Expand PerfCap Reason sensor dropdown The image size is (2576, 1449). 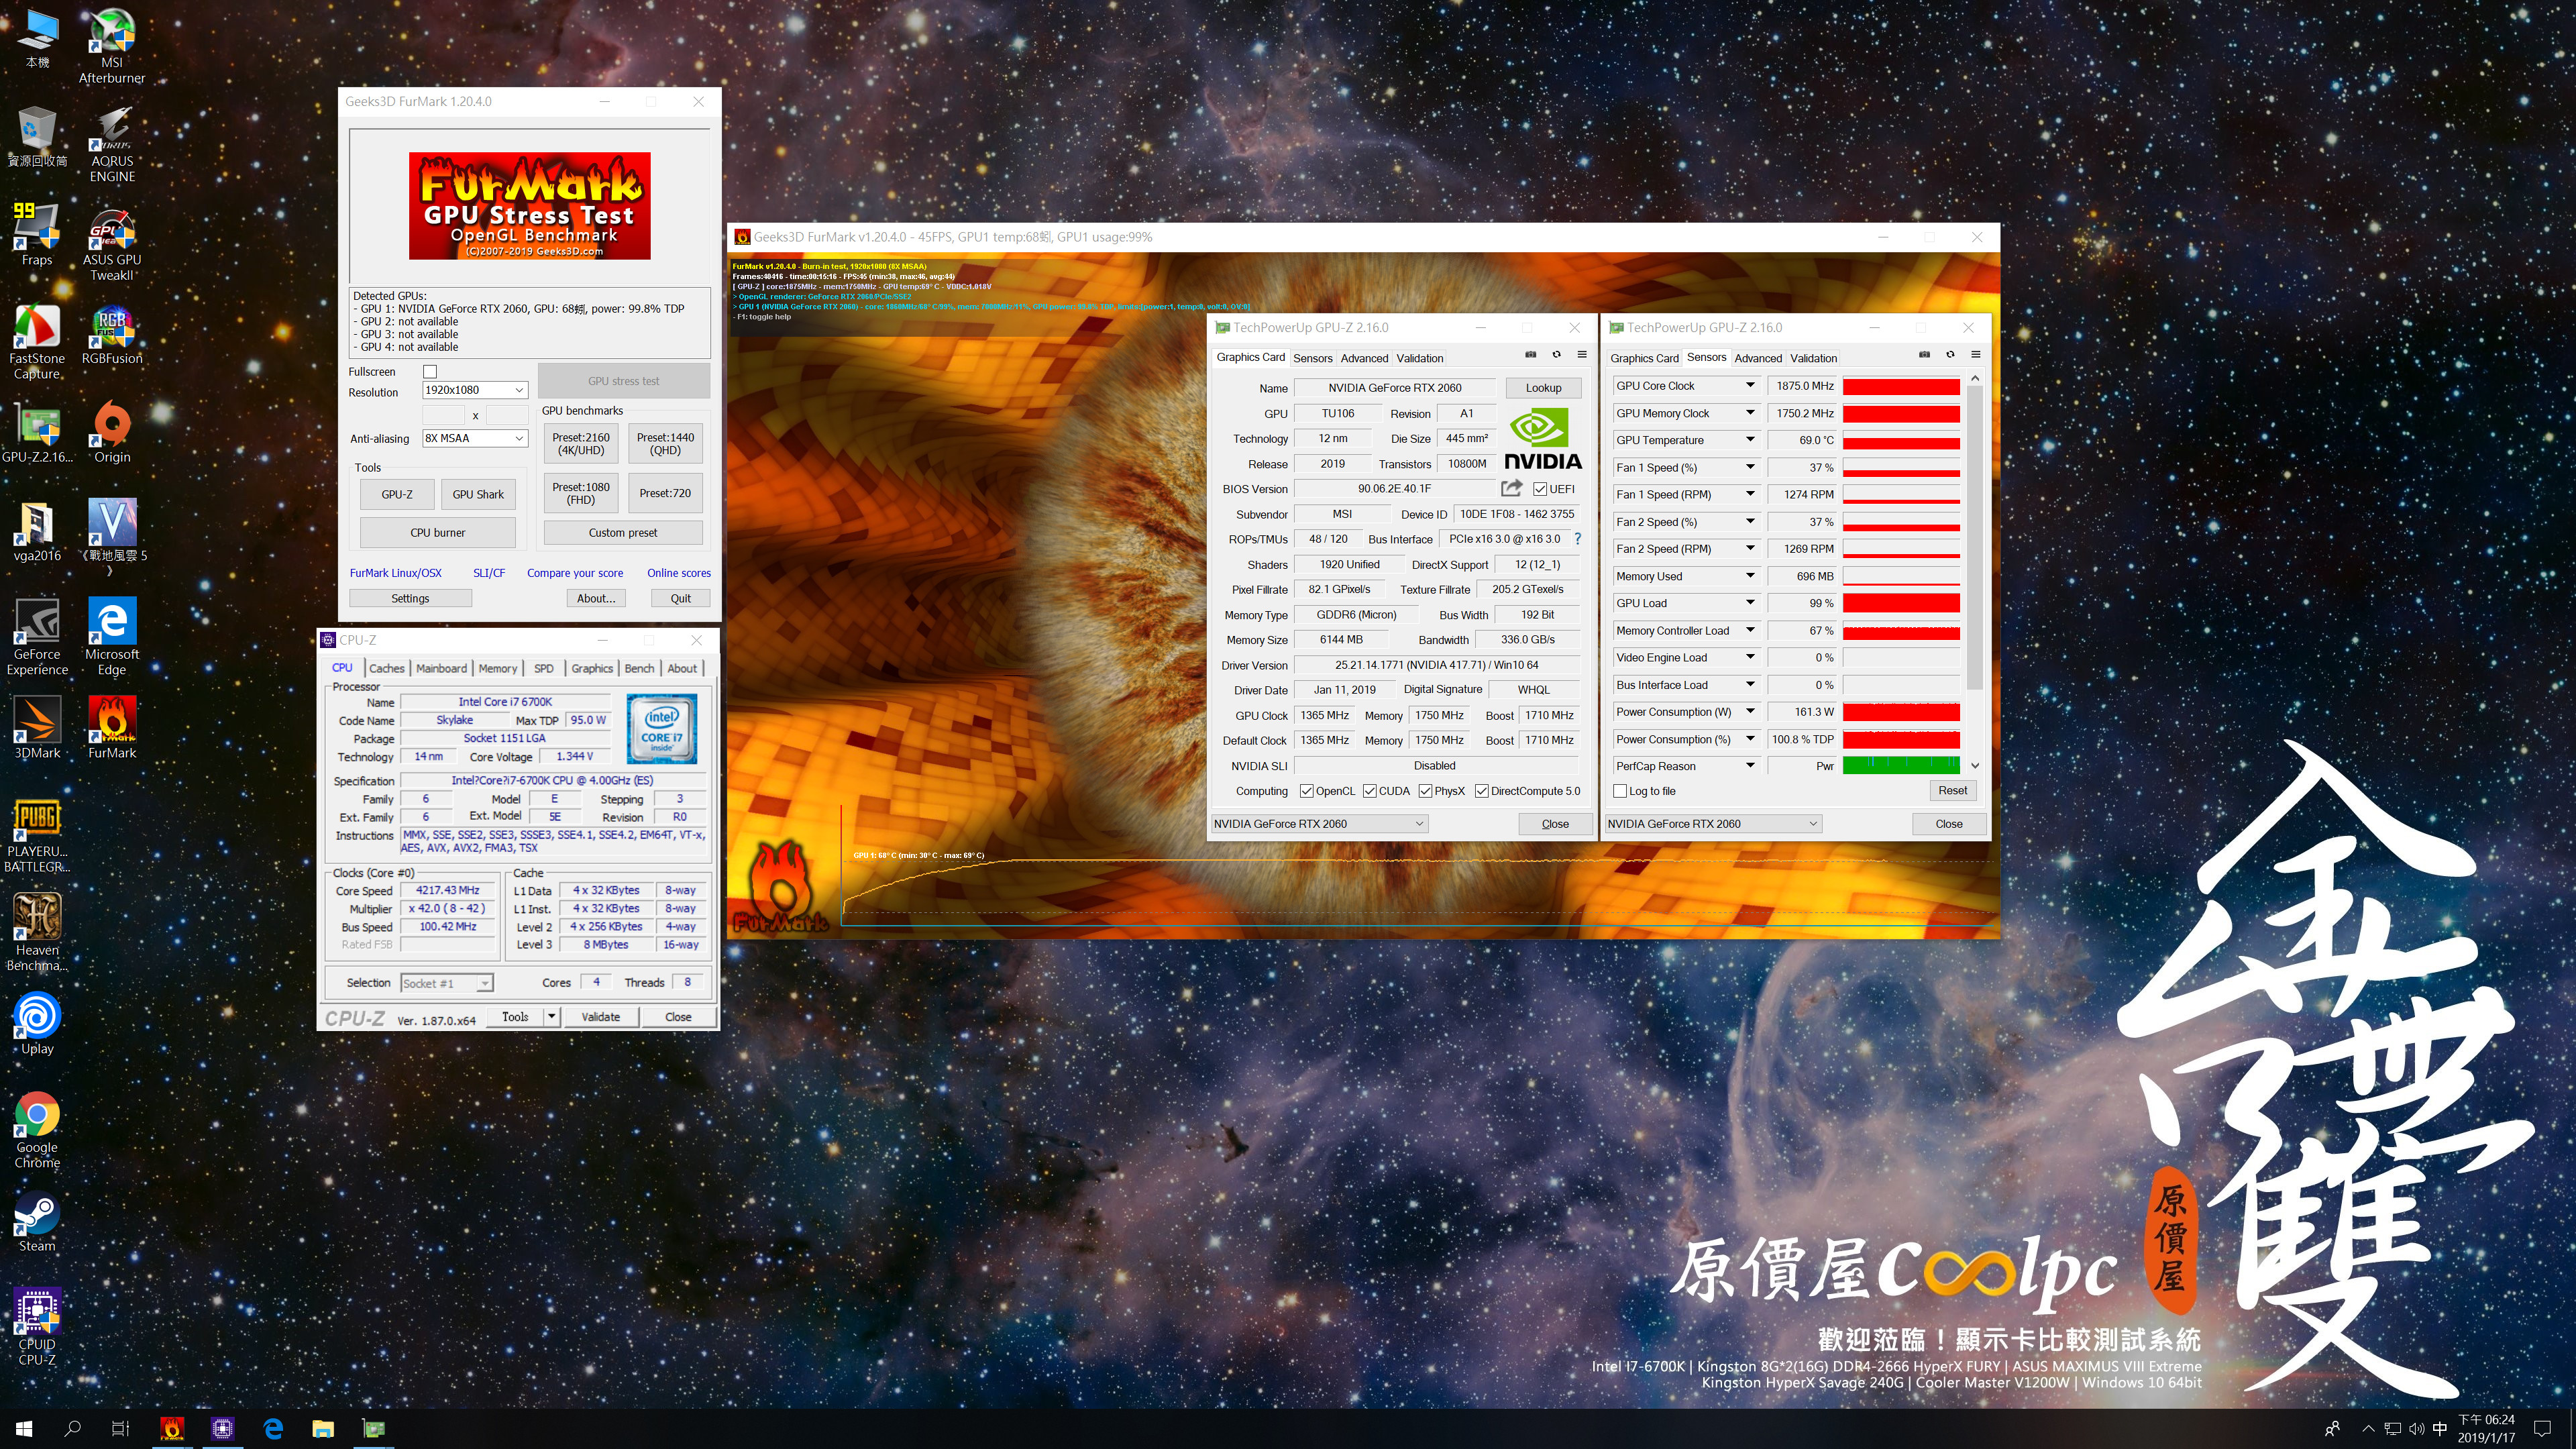(1750, 766)
